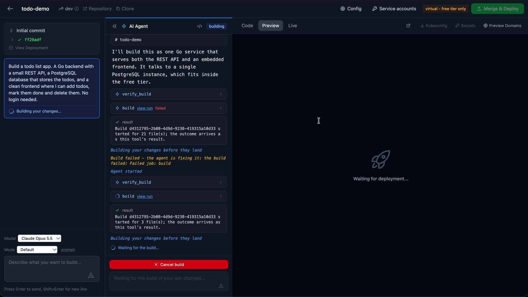The image size is (528, 297).
Task: Open Preview Domains
Action: (x=502, y=25)
